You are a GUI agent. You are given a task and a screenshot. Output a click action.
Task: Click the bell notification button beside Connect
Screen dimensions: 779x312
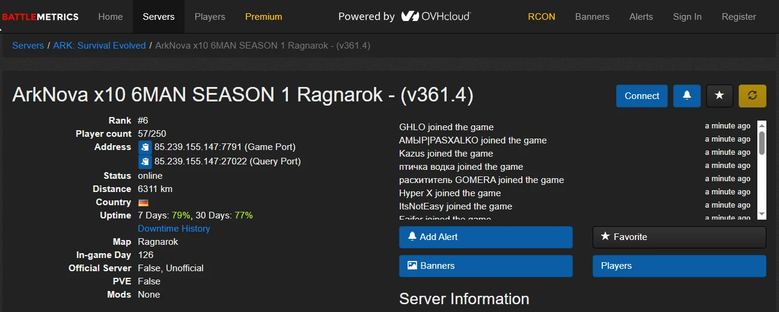[x=687, y=96]
